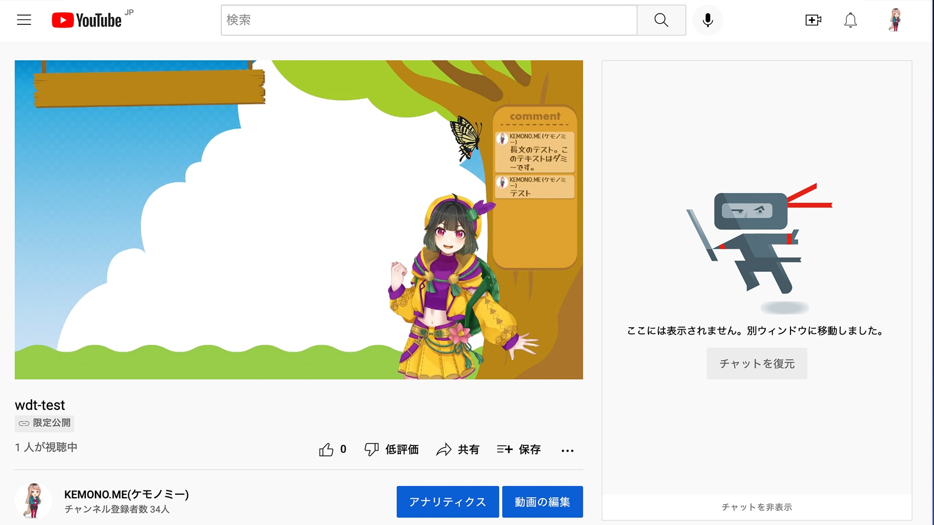
Task: Click the YouTube logo to go home
Action: [88, 20]
